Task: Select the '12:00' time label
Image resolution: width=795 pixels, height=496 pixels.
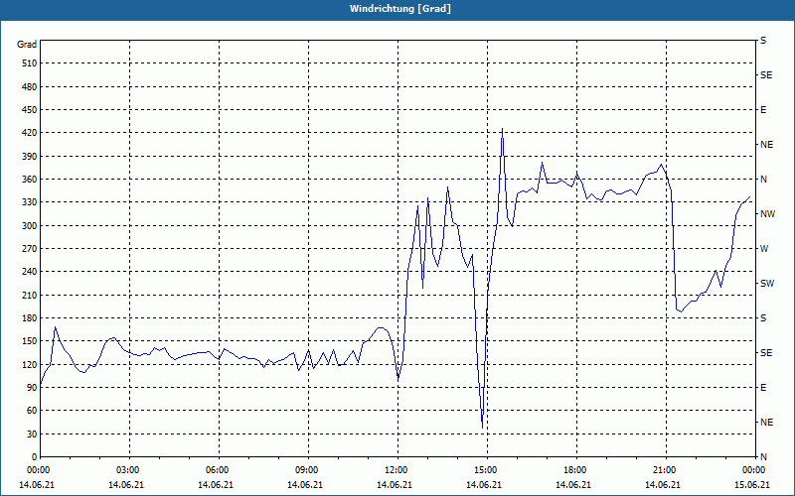Action: [397, 469]
